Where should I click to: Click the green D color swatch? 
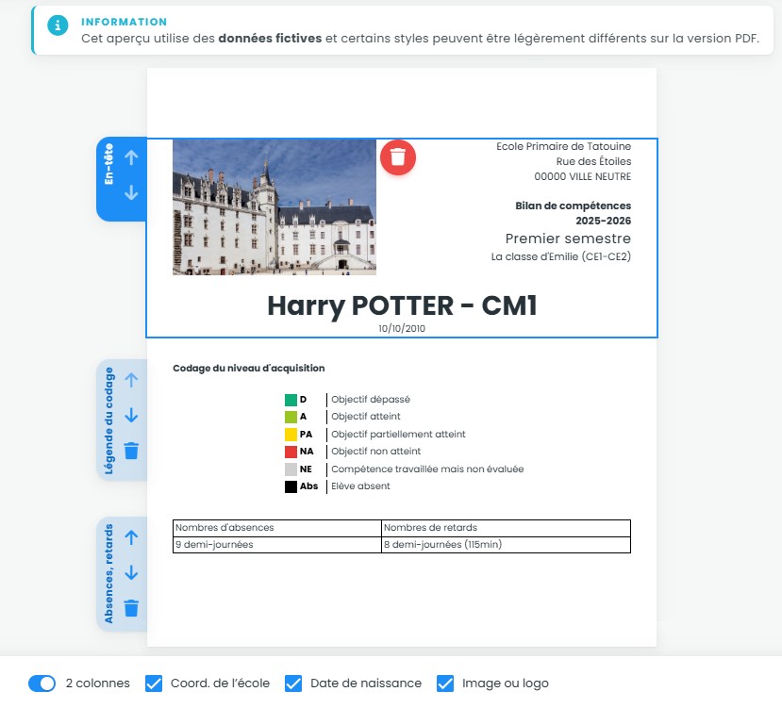coord(291,400)
